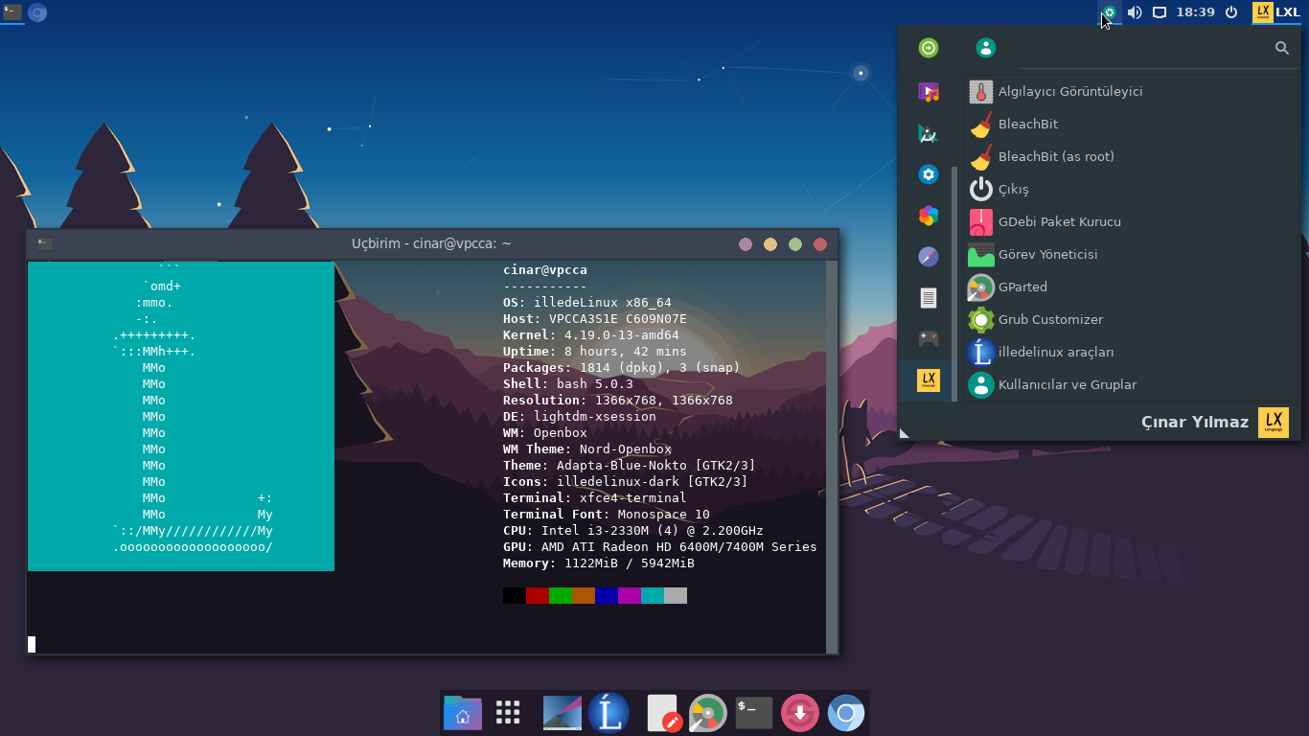The height and width of the screenshot is (736, 1309).
Task: Click the red color block in terminal output
Action: tap(538, 595)
